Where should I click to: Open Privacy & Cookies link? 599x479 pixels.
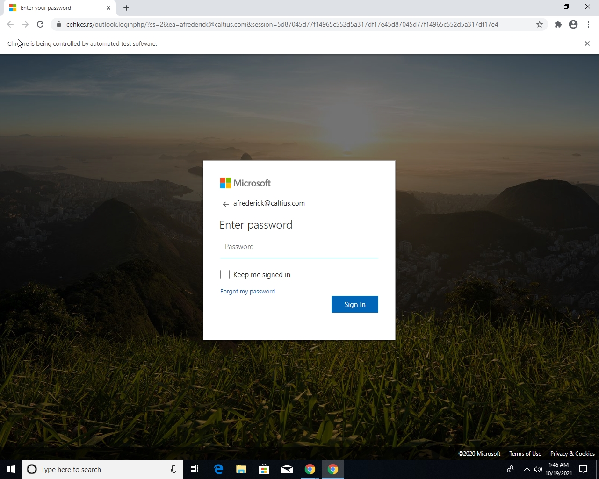[572, 453]
